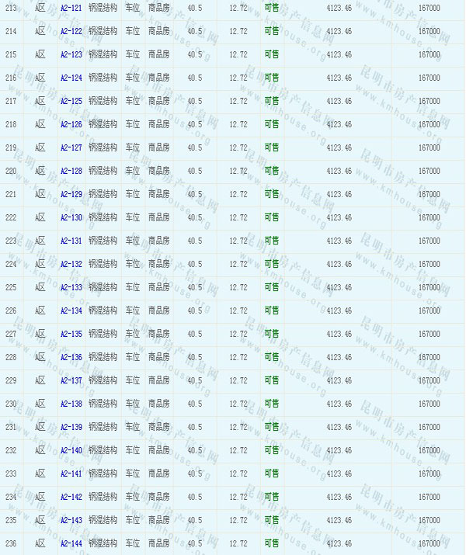Select the A2-137 link

tap(71, 380)
